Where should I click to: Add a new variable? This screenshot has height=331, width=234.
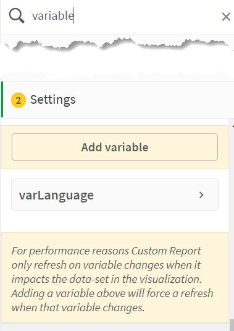[115, 147]
